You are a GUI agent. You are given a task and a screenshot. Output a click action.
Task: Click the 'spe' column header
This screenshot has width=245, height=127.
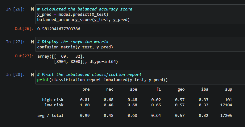coord(134,89)
